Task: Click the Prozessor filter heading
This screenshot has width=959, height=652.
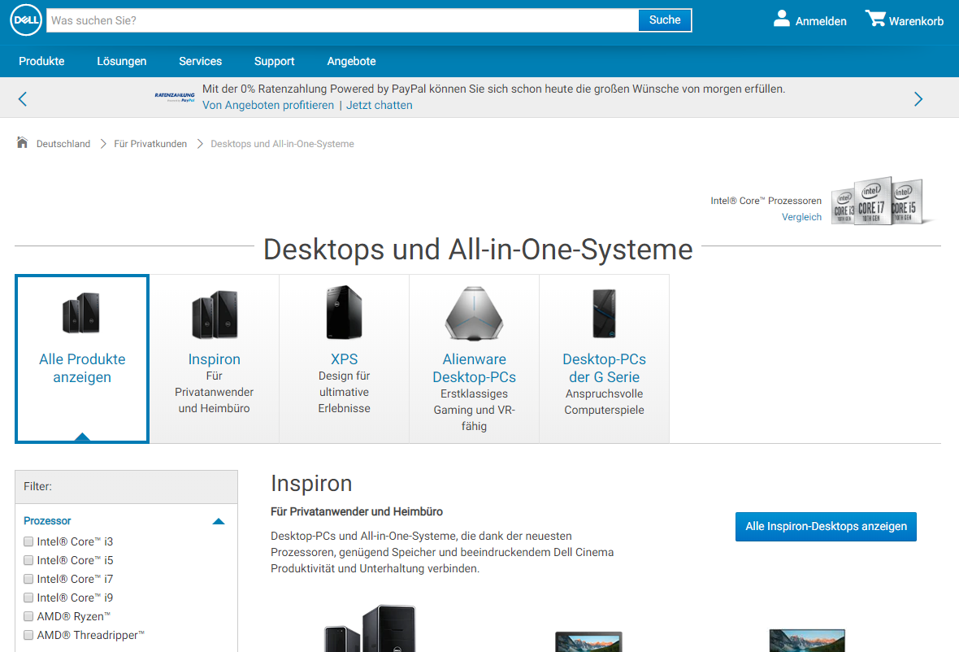Action: [47, 521]
